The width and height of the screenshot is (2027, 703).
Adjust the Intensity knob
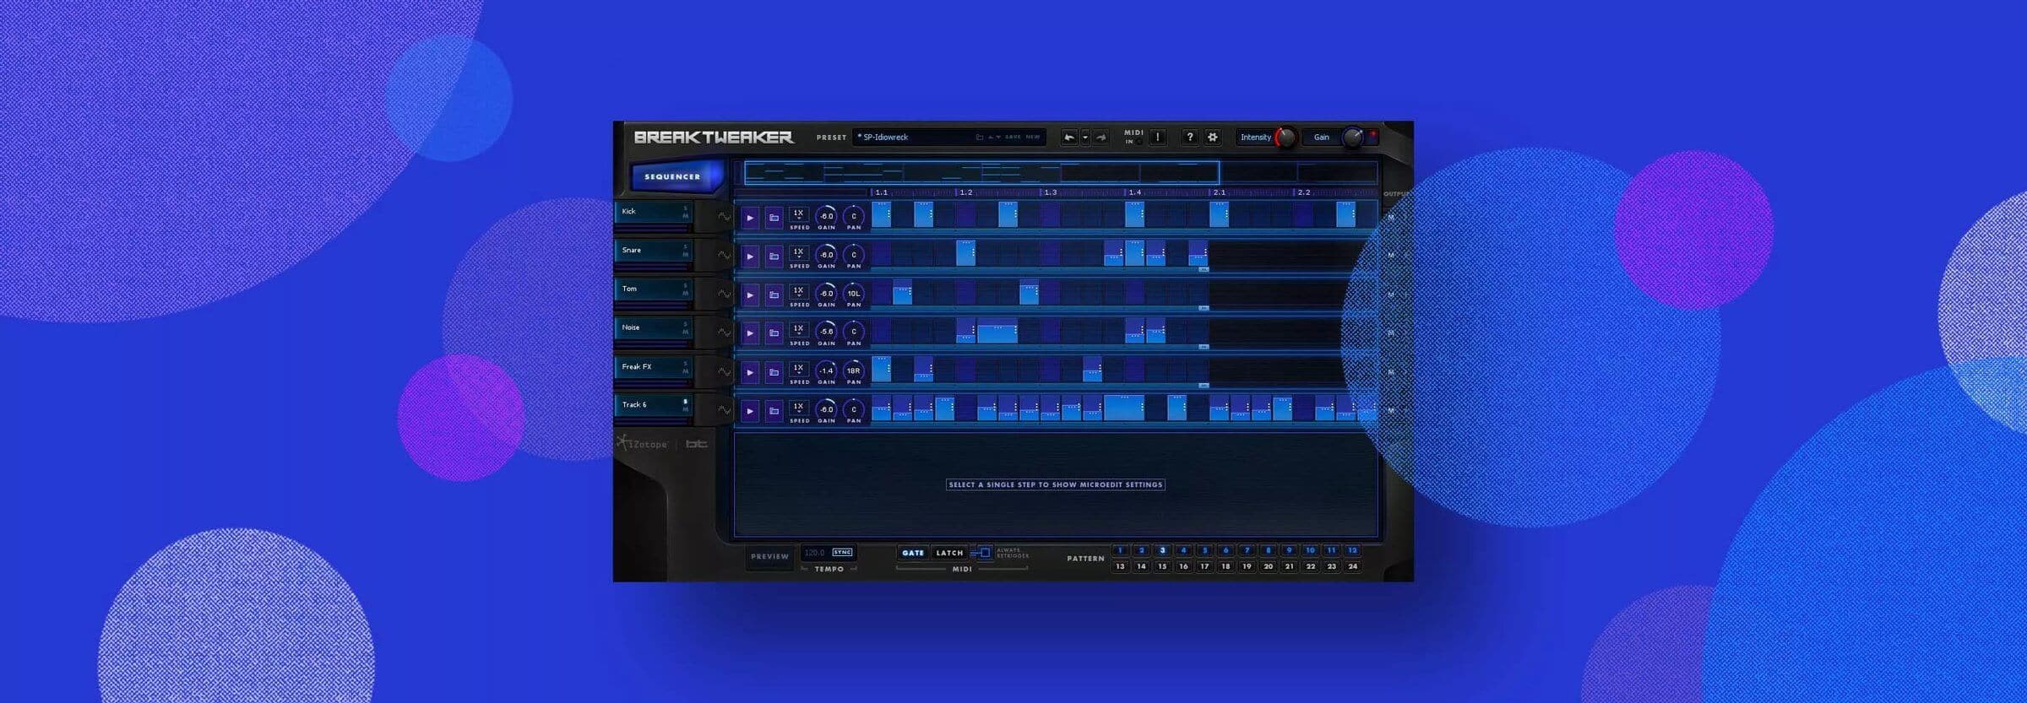point(1285,137)
